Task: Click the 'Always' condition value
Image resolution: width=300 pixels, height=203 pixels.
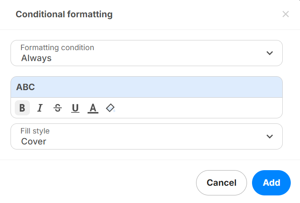Action: pyautogui.click(x=36, y=58)
